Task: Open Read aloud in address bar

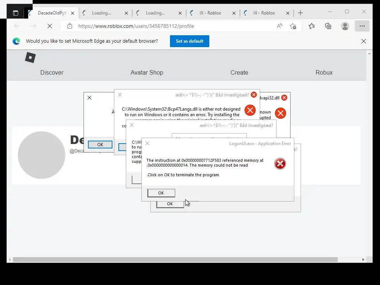Action: pos(279,26)
